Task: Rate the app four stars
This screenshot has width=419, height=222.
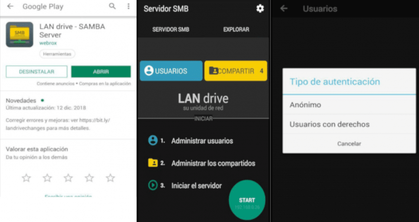Action: 89,178
